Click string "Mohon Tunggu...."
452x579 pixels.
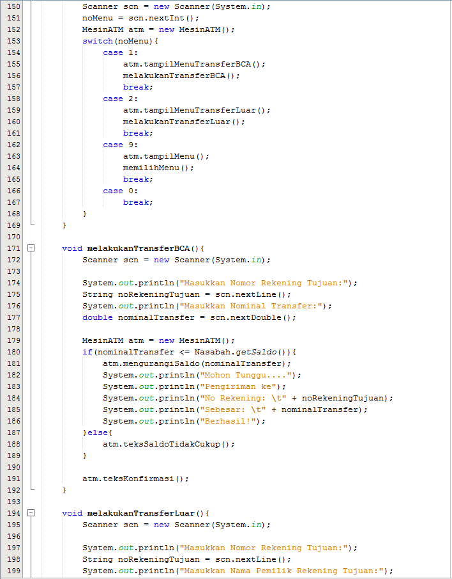245,375
